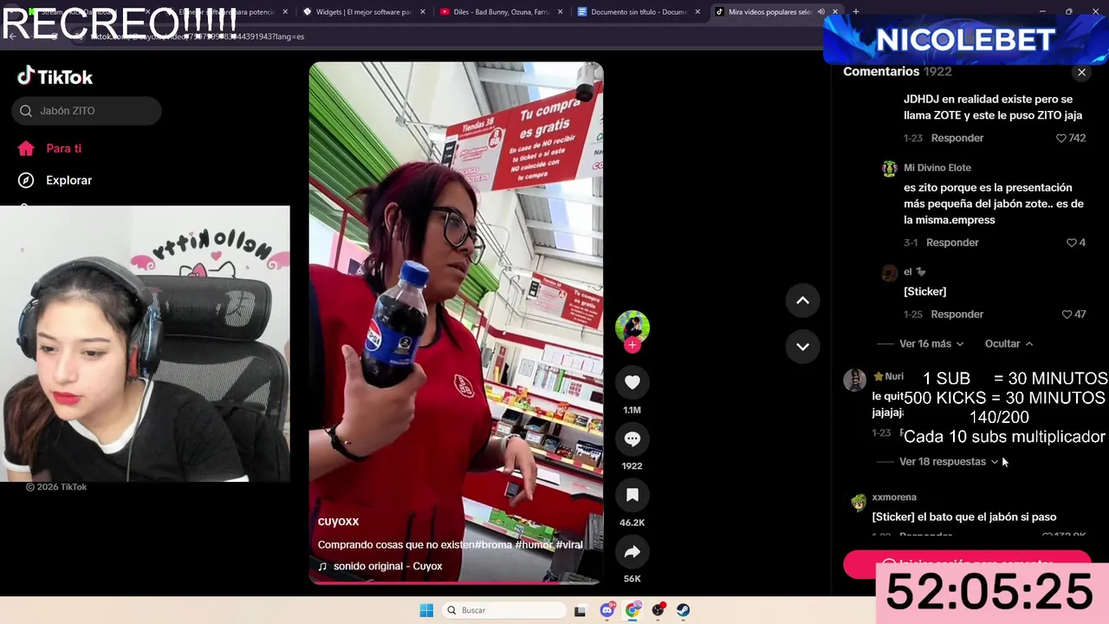Open sonido original - Cuyox sound
Viewport: 1109px width, 624px height.
[387, 566]
